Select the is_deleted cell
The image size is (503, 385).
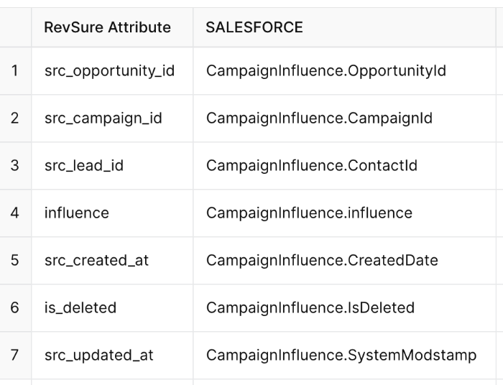[112, 307]
